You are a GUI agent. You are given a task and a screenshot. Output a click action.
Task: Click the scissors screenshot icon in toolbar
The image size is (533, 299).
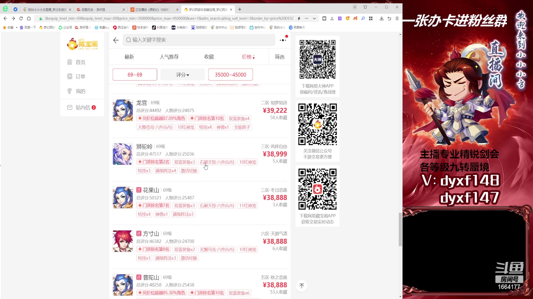[332, 18]
